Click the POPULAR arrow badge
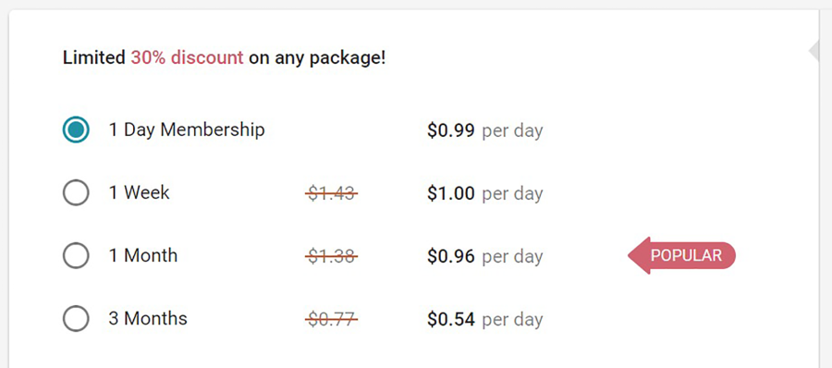 (682, 255)
